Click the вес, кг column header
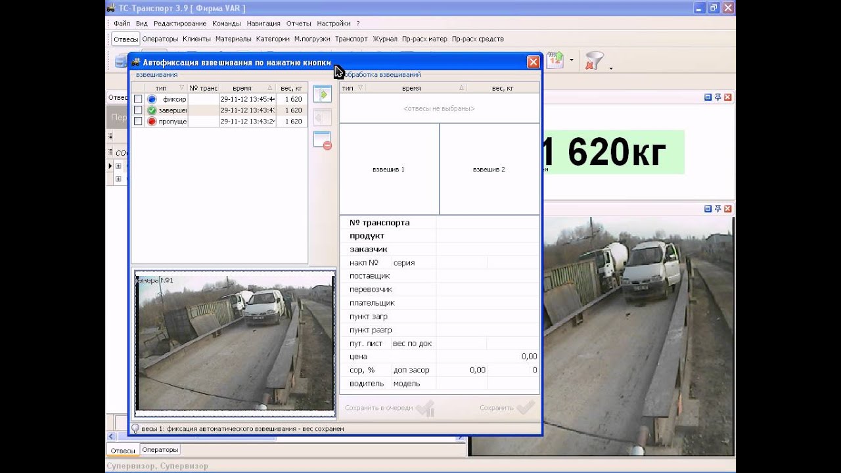Screen dimensions: 841x473 coord(291,87)
